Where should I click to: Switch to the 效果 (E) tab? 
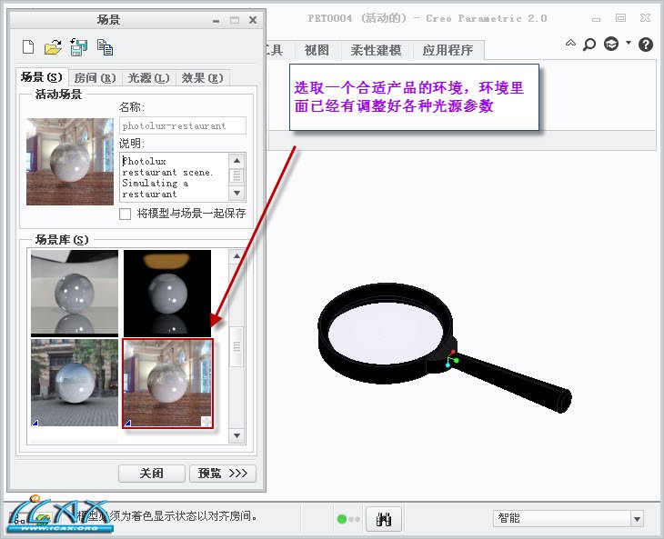pos(203,78)
